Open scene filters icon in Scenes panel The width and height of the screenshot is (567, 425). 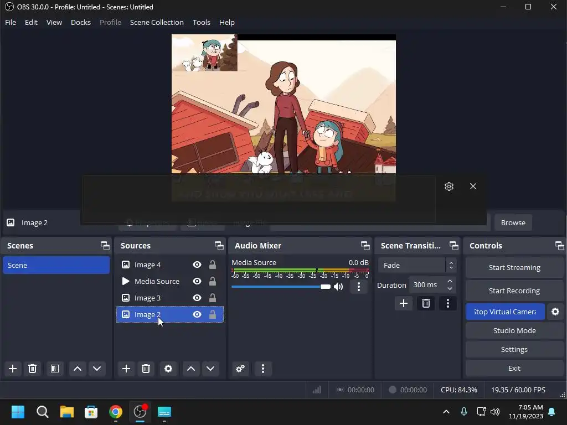coord(55,369)
